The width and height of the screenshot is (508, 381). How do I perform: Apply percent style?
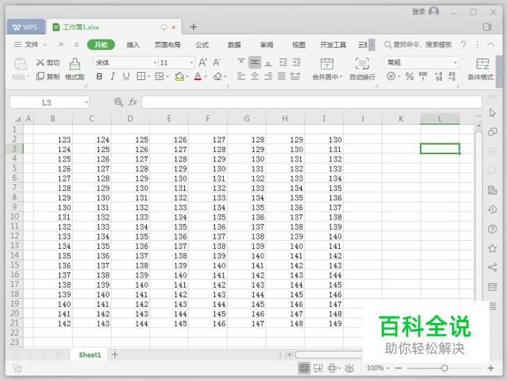pos(410,76)
